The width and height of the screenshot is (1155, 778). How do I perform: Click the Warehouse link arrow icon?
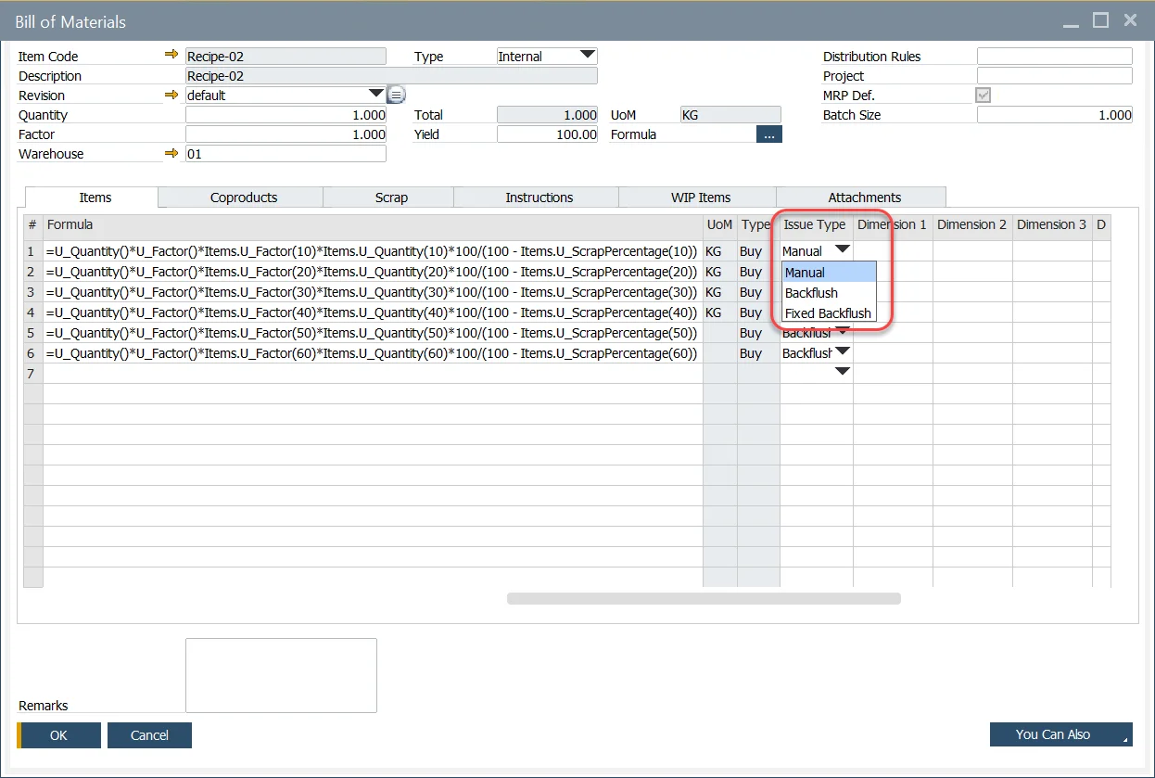point(171,153)
